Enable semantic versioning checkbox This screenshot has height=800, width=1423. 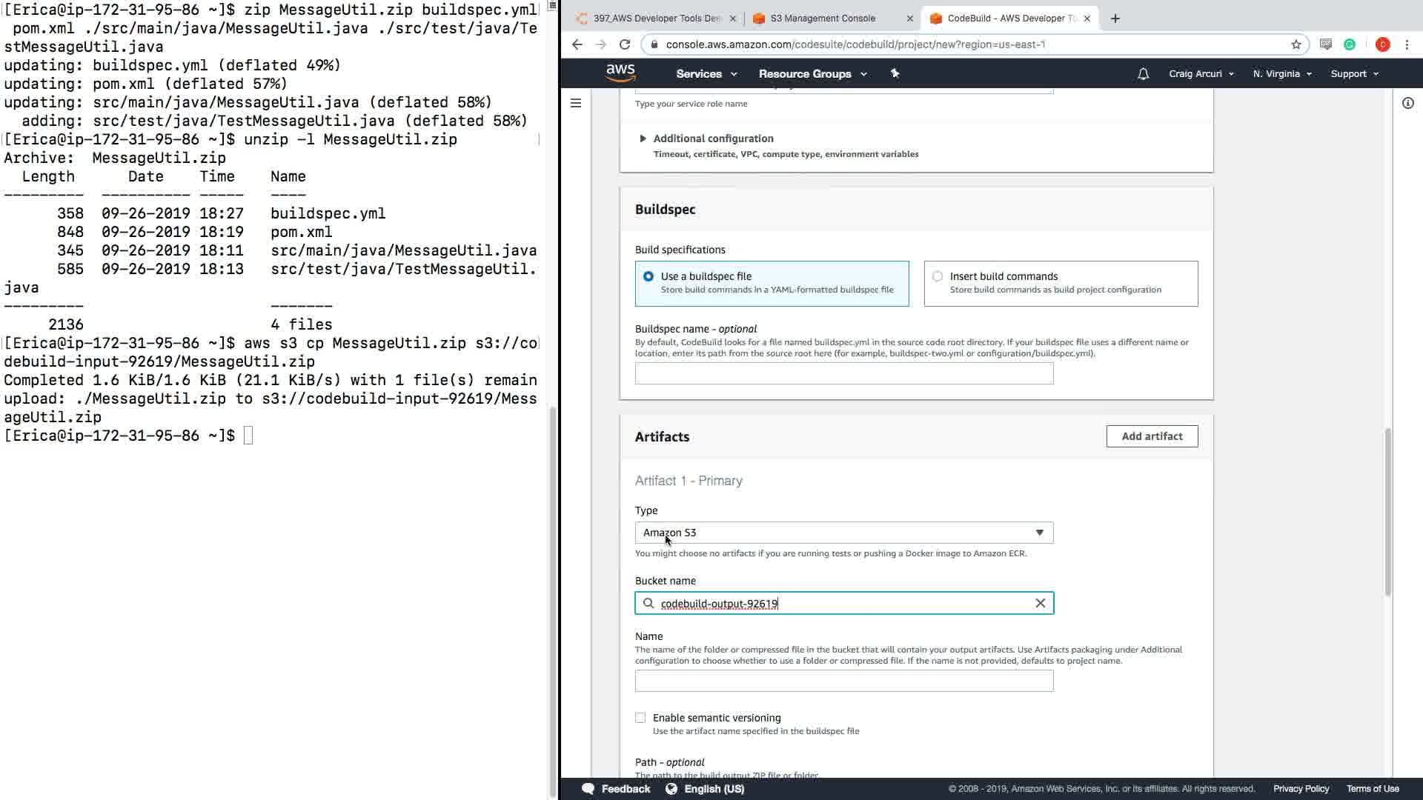click(640, 718)
